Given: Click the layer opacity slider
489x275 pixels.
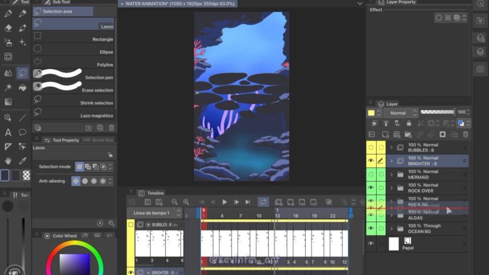Looking at the screenshot, I should (x=437, y=112).
